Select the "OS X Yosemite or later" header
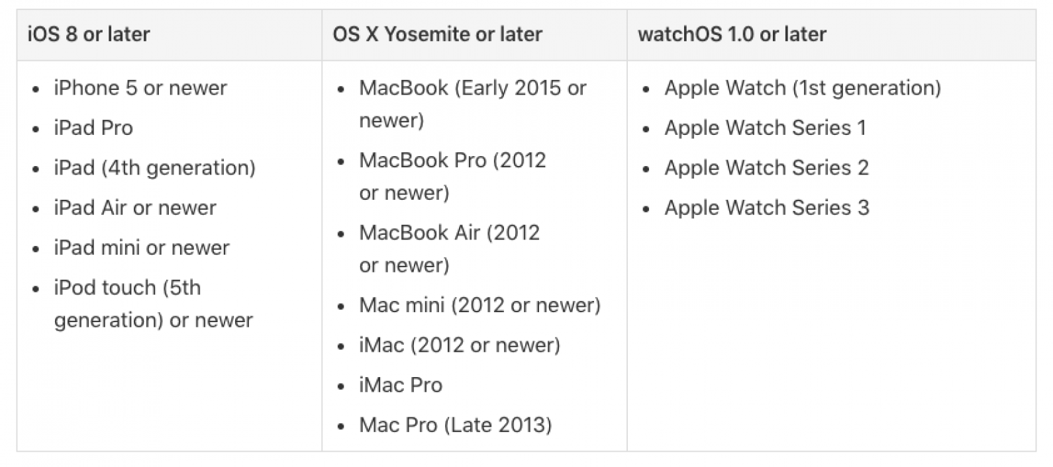Image resolution: width=1053 pixels, height=467 pixels. 437,34
